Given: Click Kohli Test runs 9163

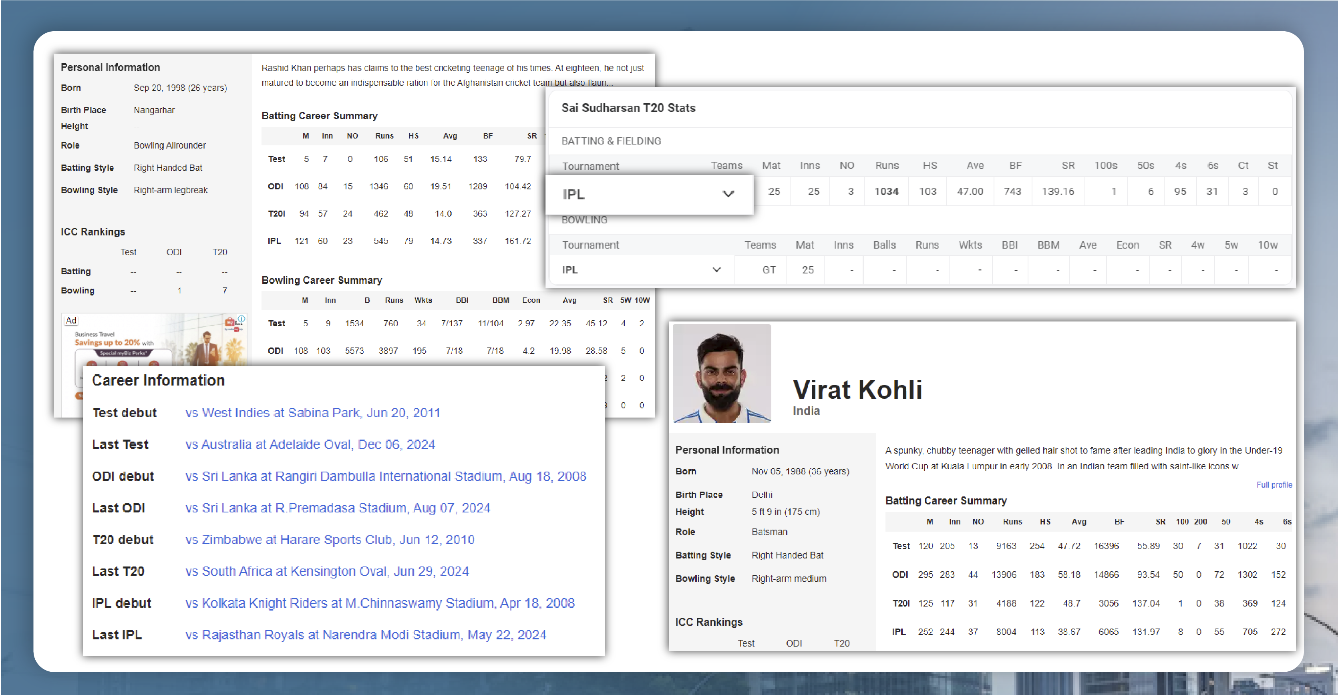Looking at the screenshot, I should click(1006, 546).
